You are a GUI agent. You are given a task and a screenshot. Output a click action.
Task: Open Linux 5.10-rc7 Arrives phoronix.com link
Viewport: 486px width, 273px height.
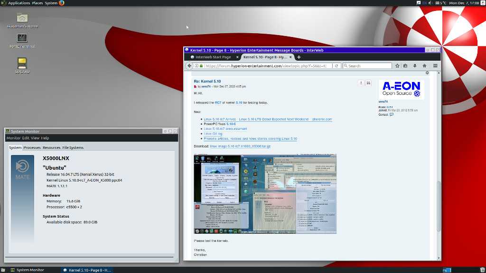[268, 119]
